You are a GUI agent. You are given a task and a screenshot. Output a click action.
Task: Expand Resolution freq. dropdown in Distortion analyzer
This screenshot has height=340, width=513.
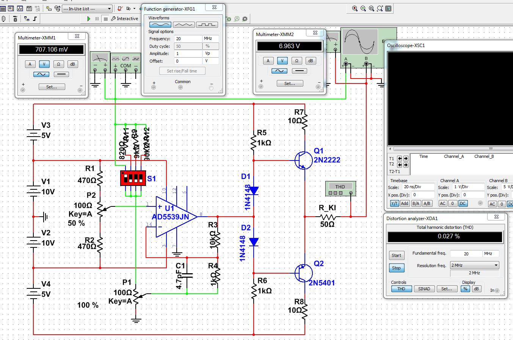[474, 265]
